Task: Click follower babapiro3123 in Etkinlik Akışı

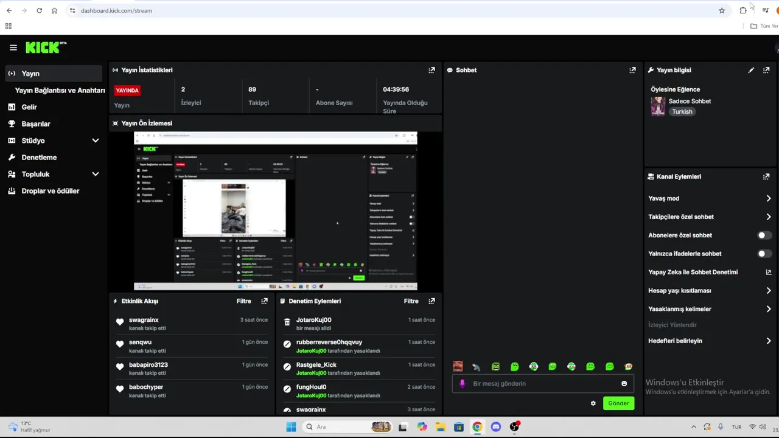Action: pos(148,365)
